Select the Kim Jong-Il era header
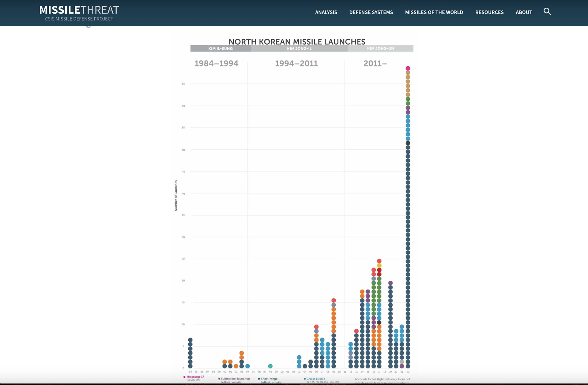Screen dimensions: 588x385 coord(299,48)
